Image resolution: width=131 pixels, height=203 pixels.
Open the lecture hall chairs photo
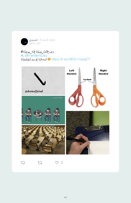(x=43, y=140)
